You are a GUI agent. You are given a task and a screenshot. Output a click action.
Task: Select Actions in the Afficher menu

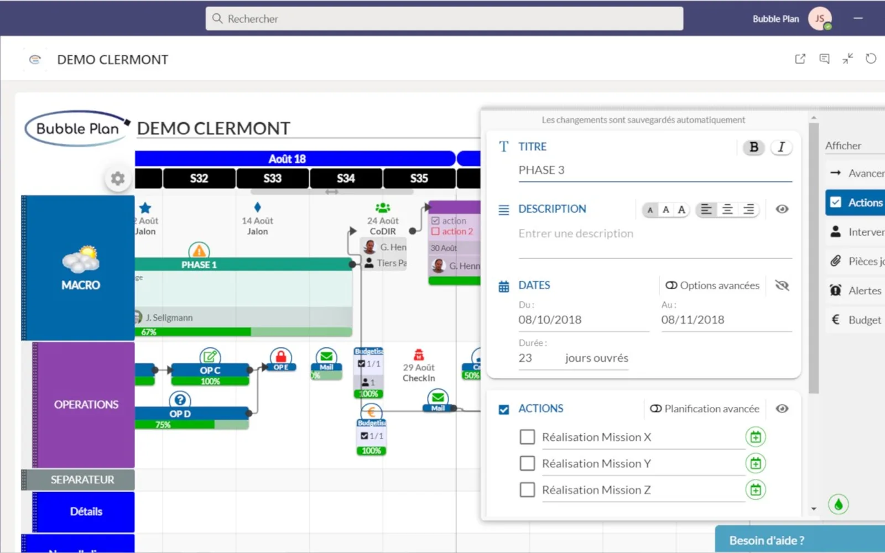tap(855, 202)
